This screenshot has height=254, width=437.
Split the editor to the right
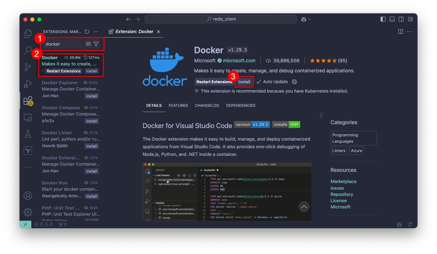400,32
